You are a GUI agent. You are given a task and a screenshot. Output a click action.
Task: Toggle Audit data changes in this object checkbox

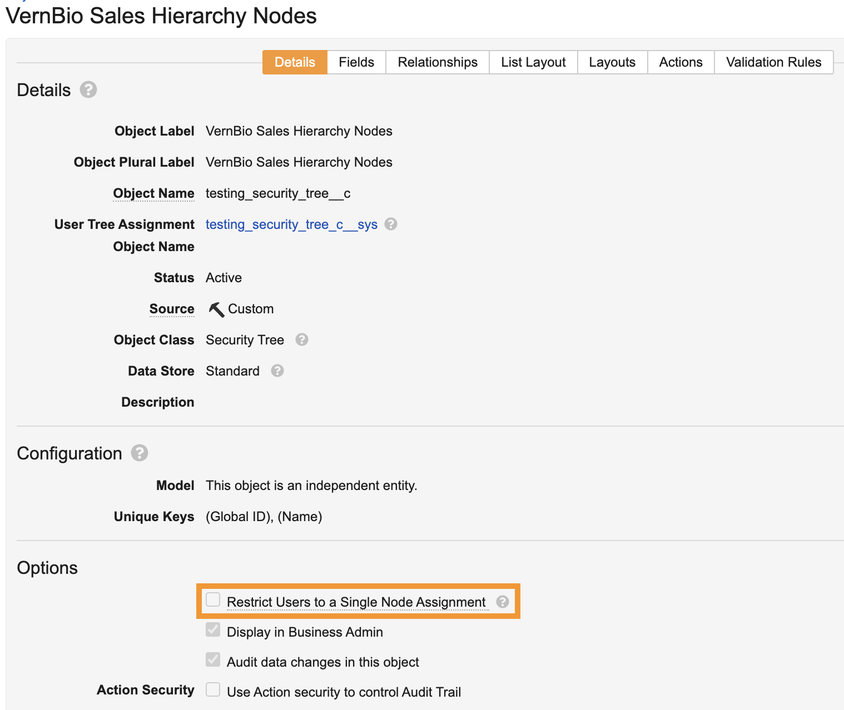(213, 660)
